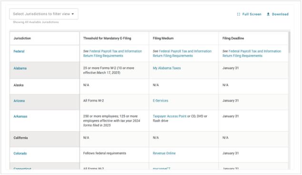Click the table's vertical scrollbar thumb
Viewport: 302px width, 175px height.
[x=289, y=42]
